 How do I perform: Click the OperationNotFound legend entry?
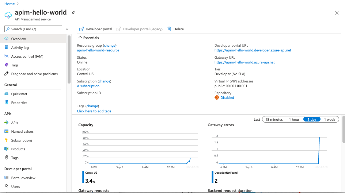tap(225, 177)
